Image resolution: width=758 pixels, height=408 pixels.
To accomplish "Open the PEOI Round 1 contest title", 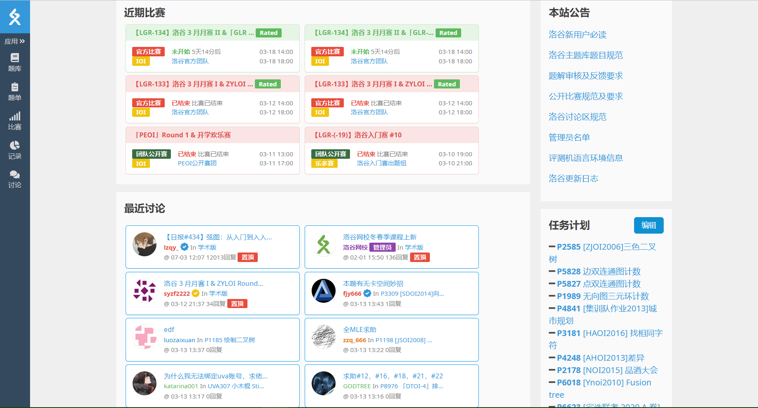I will (x=183, y=135).
